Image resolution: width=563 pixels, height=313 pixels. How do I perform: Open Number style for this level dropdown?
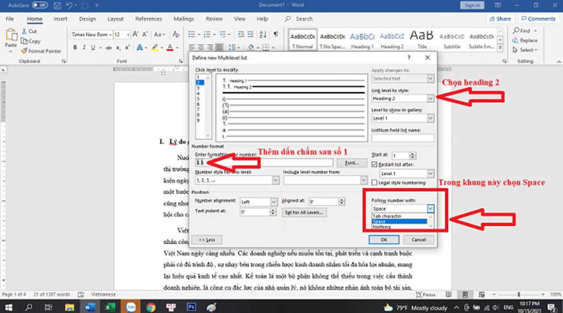pos(275,180)
